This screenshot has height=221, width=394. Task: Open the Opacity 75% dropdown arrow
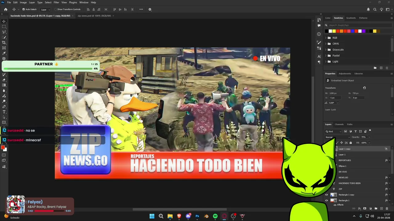pyautogui.click(x=369, y=137)
